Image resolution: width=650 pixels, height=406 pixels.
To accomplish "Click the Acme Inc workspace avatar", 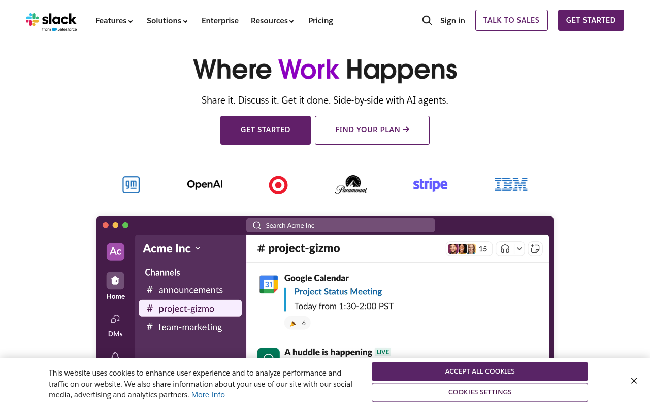I will [x=115, y=251].
